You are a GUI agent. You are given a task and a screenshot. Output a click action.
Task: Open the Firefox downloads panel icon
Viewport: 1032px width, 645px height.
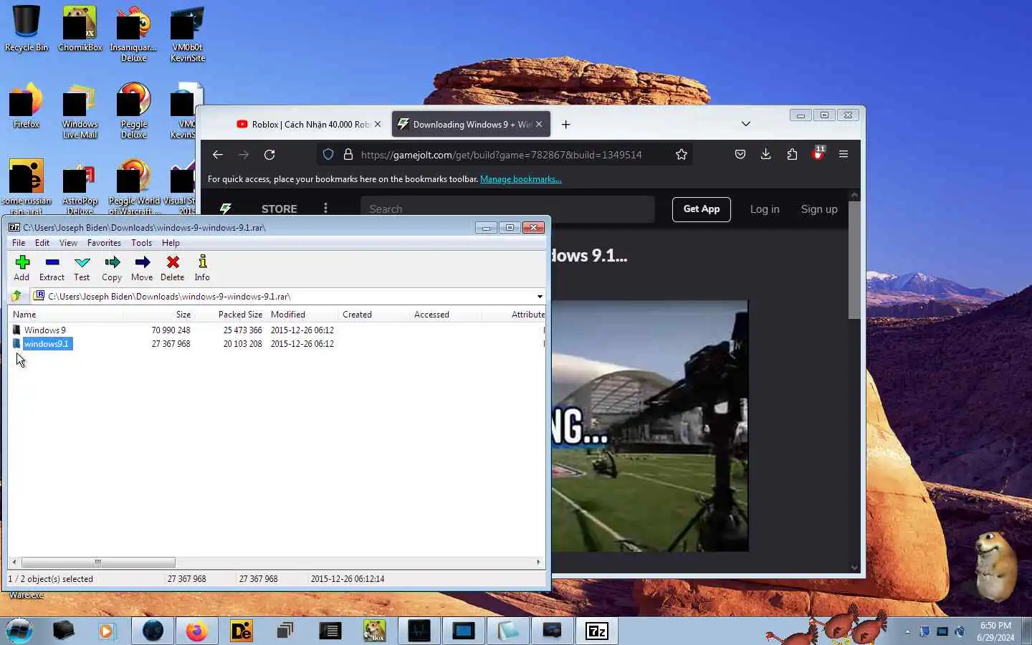tap(765, 154)
